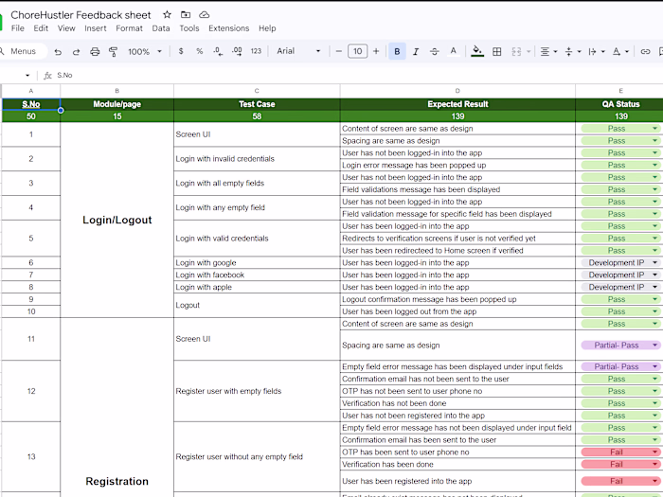Print the spreadsheet

click(95, 51)
